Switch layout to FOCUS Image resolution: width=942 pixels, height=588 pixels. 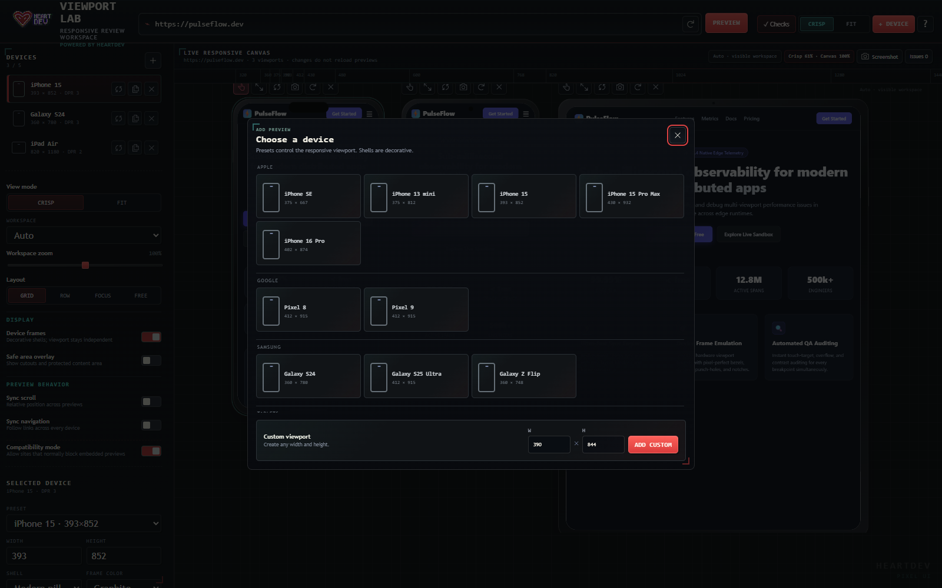[x=103, y=296]
